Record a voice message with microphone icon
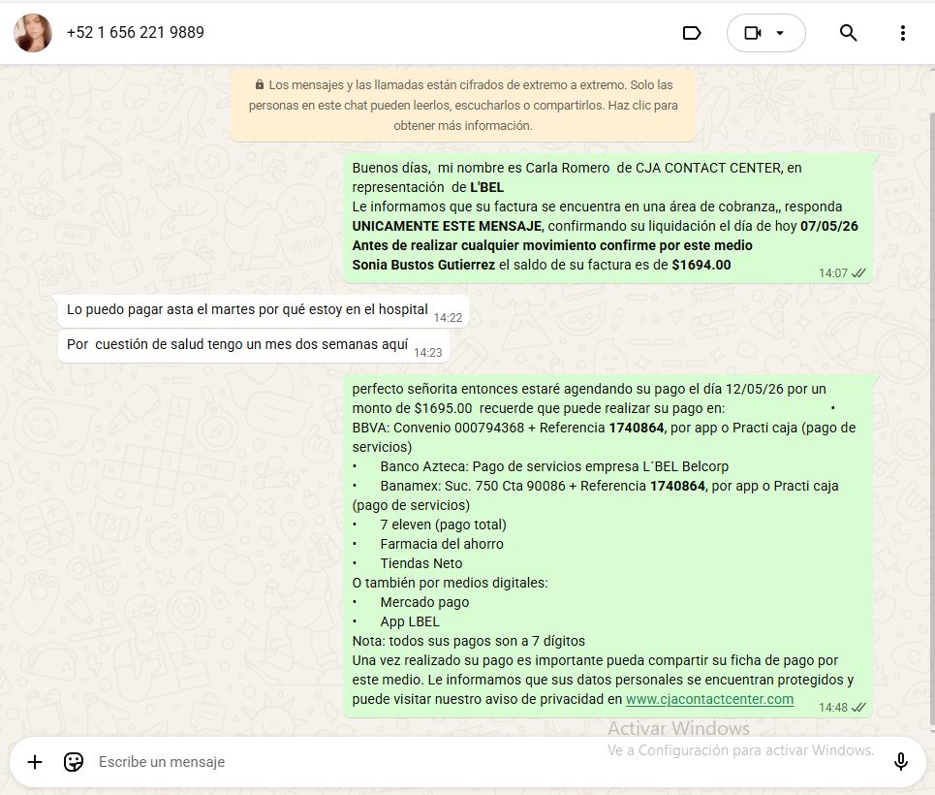This screenshot has width=935, height=795. coord(901,762)
